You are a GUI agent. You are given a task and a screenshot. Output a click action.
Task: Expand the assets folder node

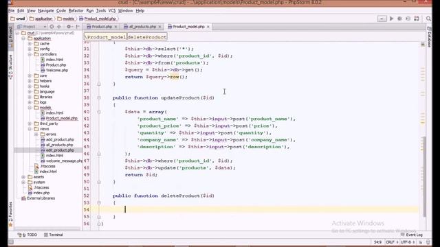(x=23, y=177)
